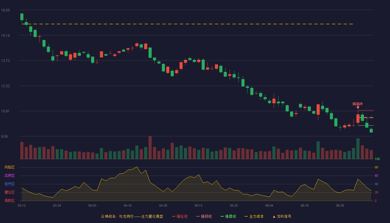Viewport: 390px width, 223px height.
Task: Click the 16.55 price axis label
Action: [x=5, y=10]
